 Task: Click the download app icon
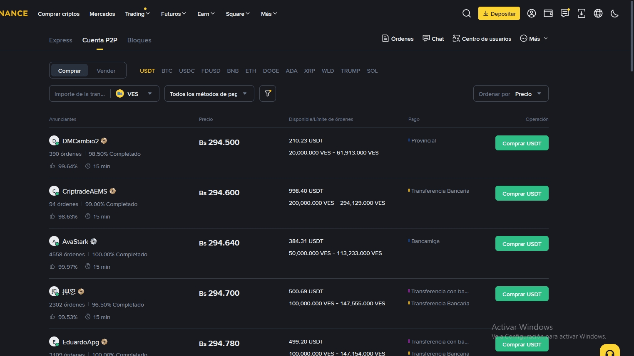[582, 14]
